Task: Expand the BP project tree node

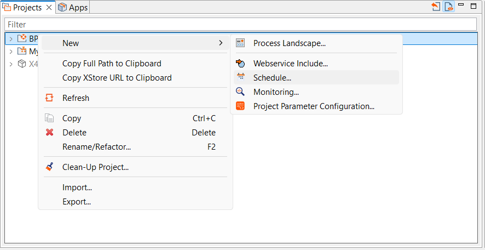Action: [x=11, y=39]
